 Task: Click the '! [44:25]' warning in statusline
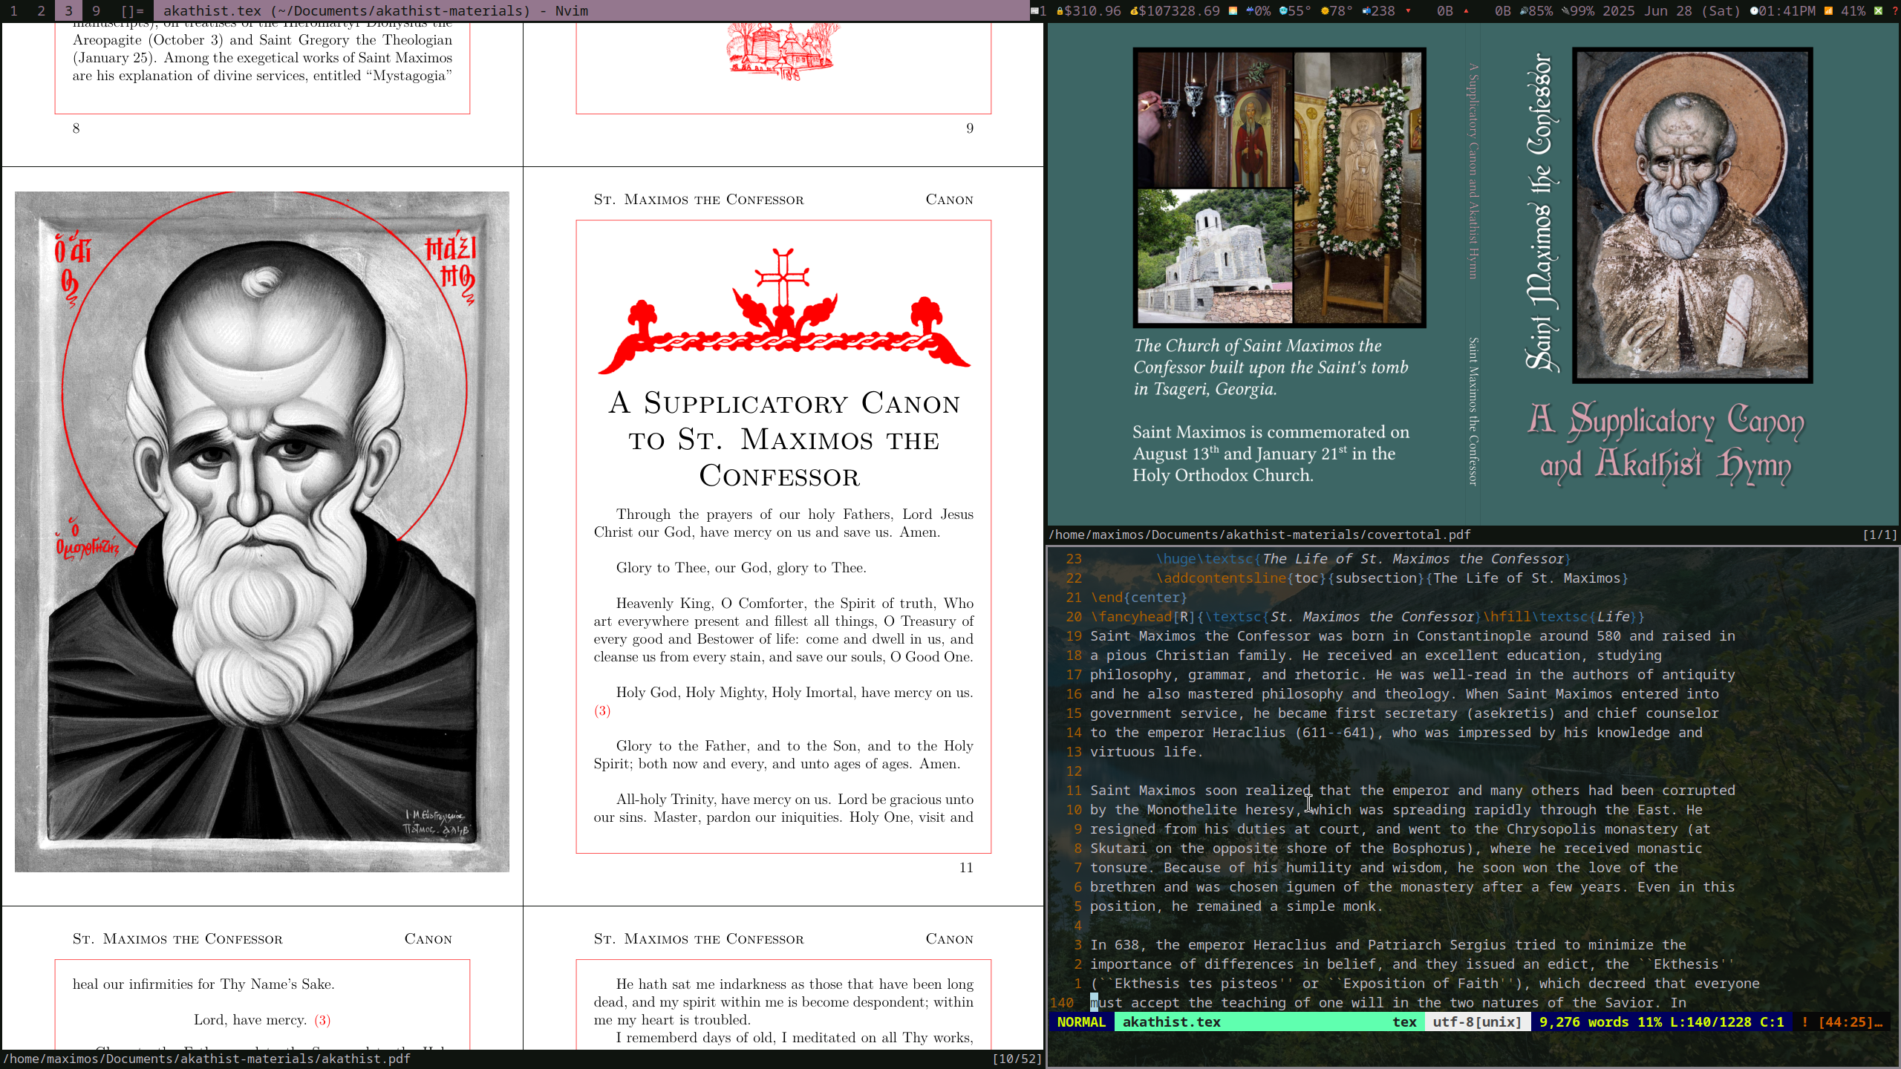[x=1842, y=1022]
